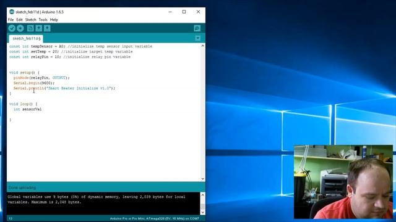Image resolution: width=396 pixels, height=222 pixels.
Task: Place cursor after 'int sensorVal'
Action: click(x=42, y=109)
